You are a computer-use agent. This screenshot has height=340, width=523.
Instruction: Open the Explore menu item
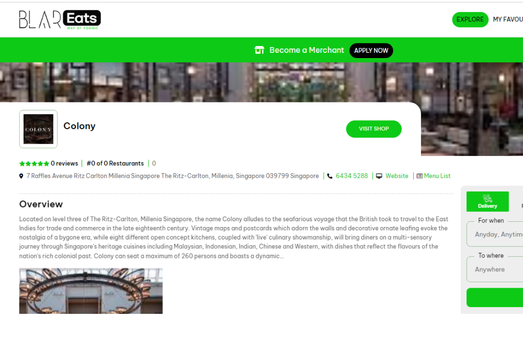[470, 19]
